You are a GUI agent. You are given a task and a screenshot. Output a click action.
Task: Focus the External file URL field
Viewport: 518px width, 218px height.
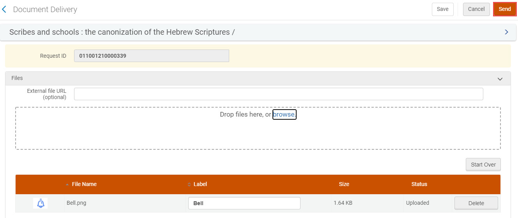click(x=278, y=94)
